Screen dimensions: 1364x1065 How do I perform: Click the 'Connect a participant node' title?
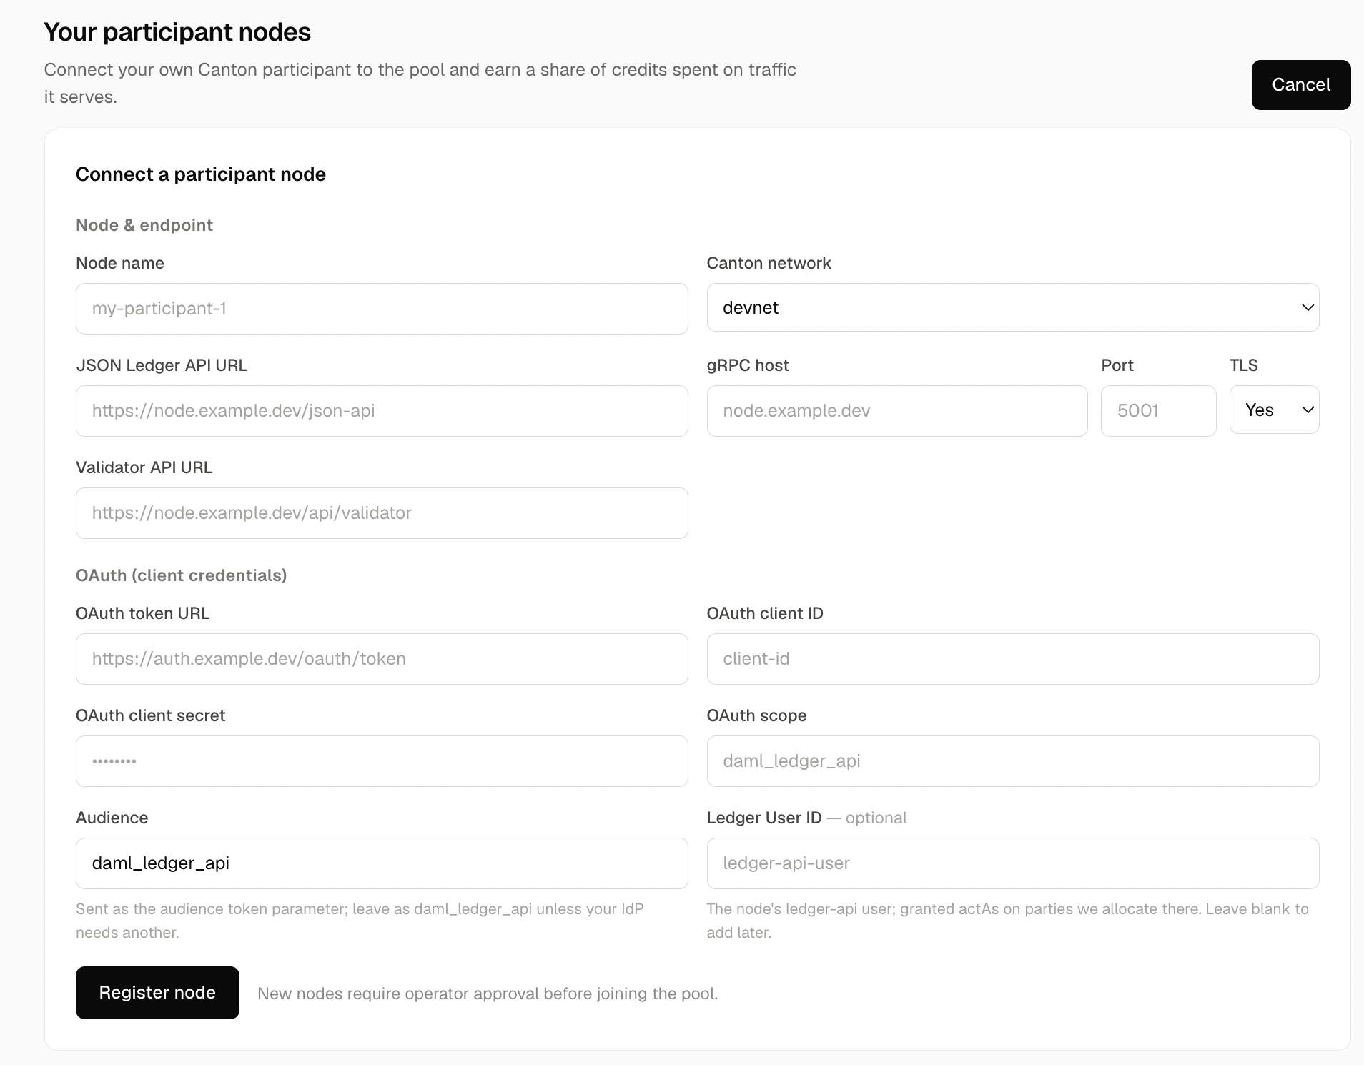click(x=201, y=174)
